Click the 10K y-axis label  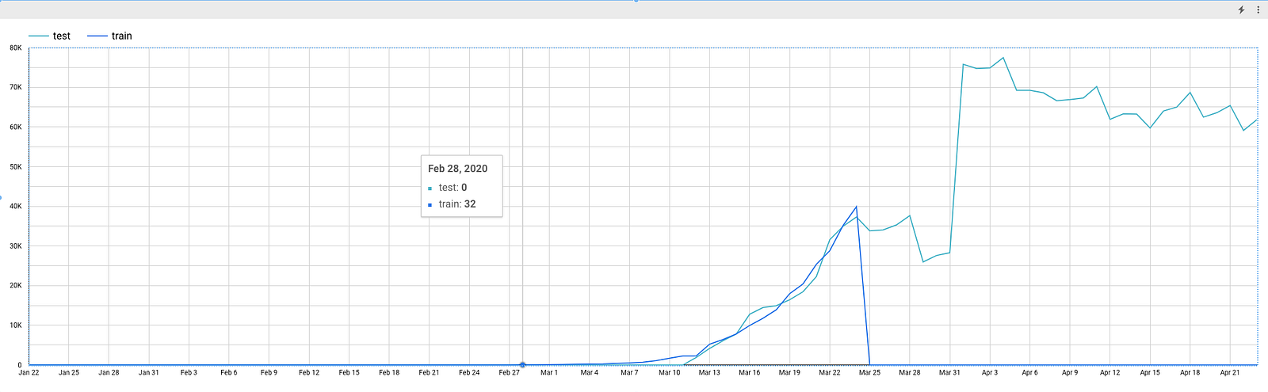[x=16, y=325]
